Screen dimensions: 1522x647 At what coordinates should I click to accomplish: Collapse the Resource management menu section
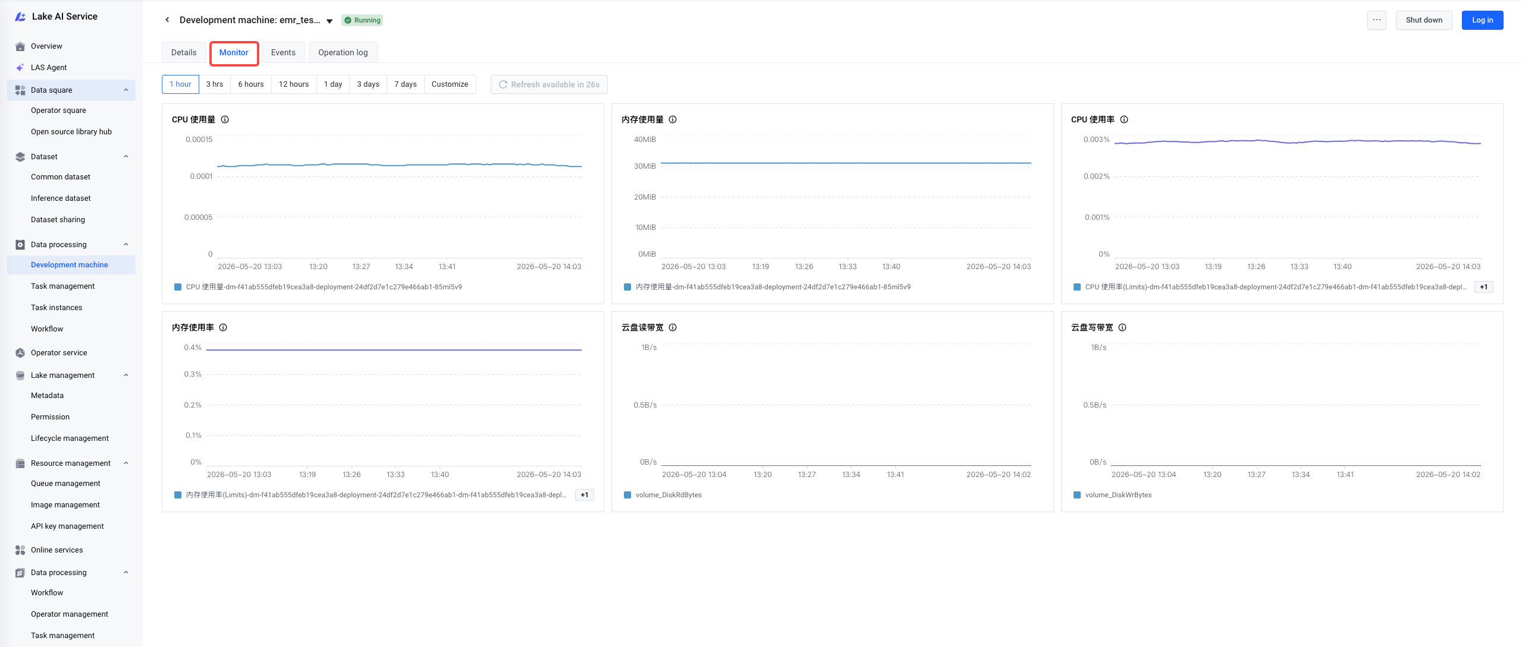click(126, 463)
